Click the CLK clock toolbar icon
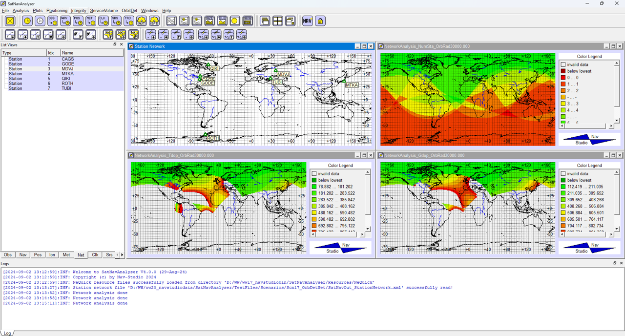The image size is (625, 336). (x=103, y=21)
